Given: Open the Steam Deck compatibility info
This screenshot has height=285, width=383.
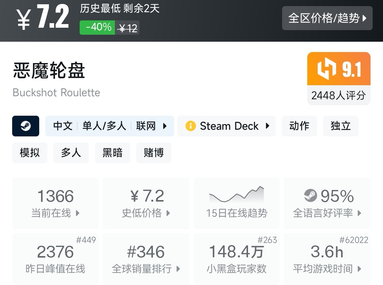Looking at the screenshot, I should point(226,126).
